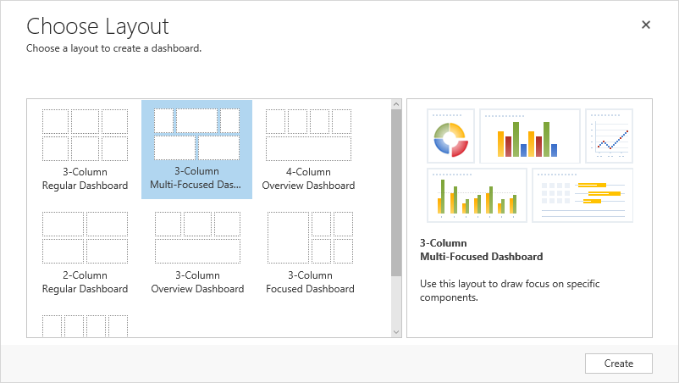Choose the 3-Column Multi-Focused Dashboard layout icon
This screenshot has width=679, height=383.
click(x=196, y=135)
